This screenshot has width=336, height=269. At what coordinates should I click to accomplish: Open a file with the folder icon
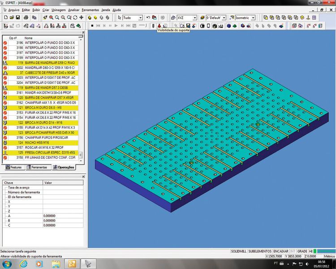[x=12, y=17]
